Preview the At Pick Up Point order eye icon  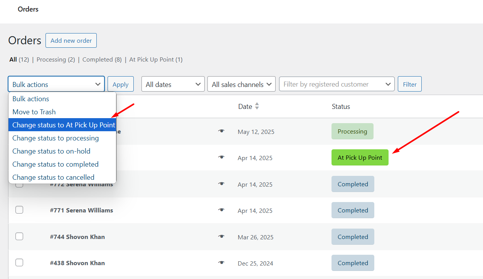click(221, 157)
